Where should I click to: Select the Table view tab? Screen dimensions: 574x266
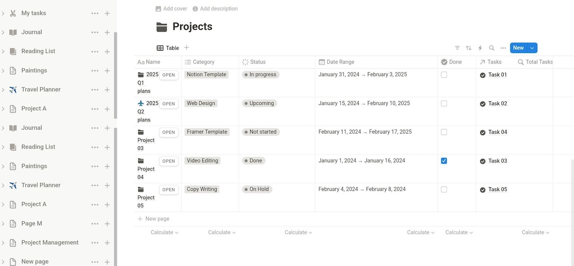click(168, 48)
